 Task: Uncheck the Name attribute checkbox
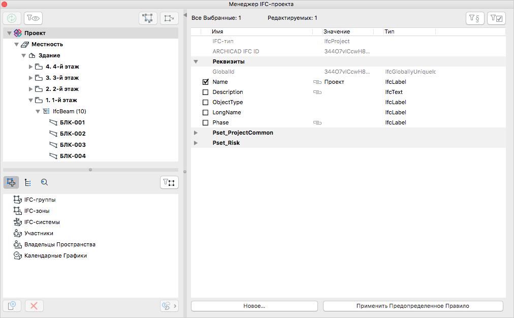click(x=206, y=82)
